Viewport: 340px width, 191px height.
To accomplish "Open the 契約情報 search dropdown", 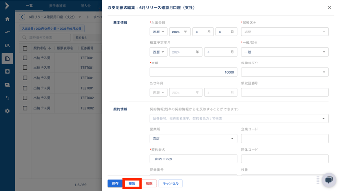I will click(239, 119).
